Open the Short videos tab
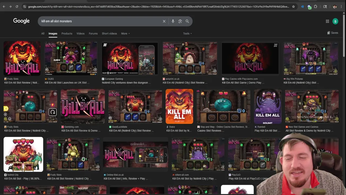This screenshot has width=346, height=195. 109,34
